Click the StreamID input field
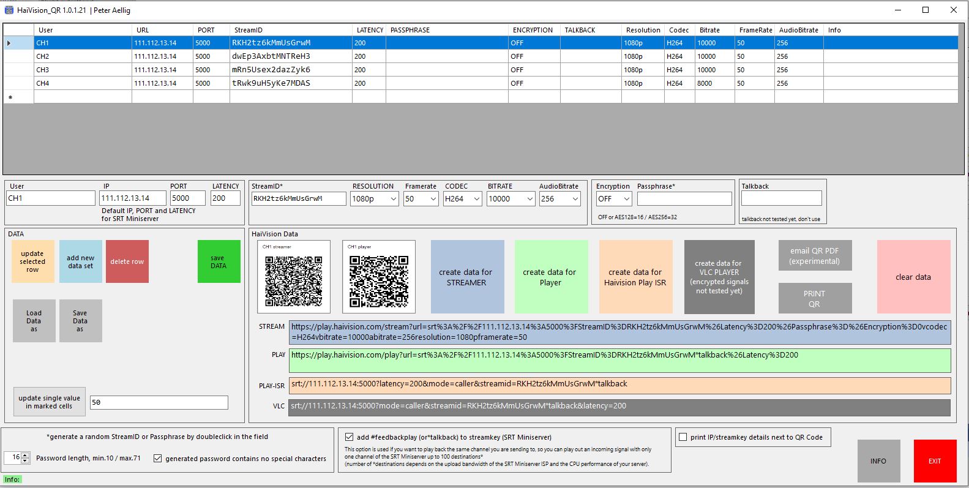This screenshot has height=488, width=969. tap(298, 198)
